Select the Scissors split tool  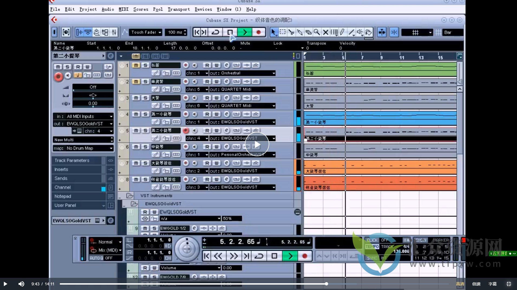[291, 32]
